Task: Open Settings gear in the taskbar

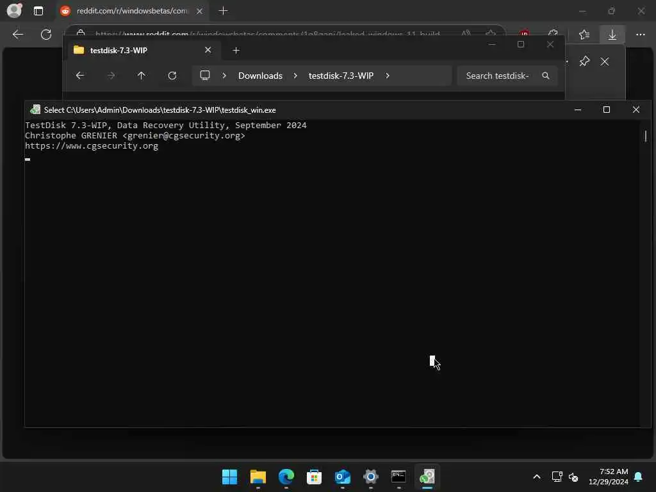Action: [371, 477]
